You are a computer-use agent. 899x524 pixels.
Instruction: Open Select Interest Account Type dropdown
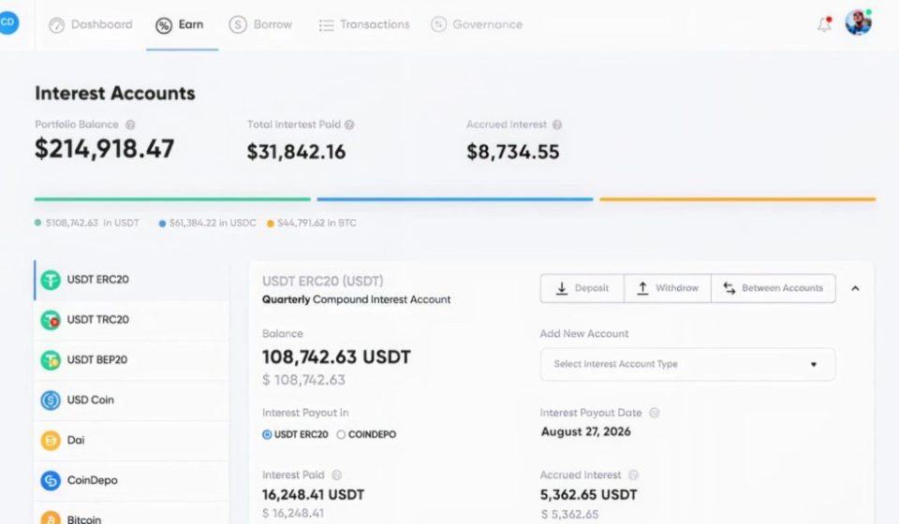(x=687, y=364)
